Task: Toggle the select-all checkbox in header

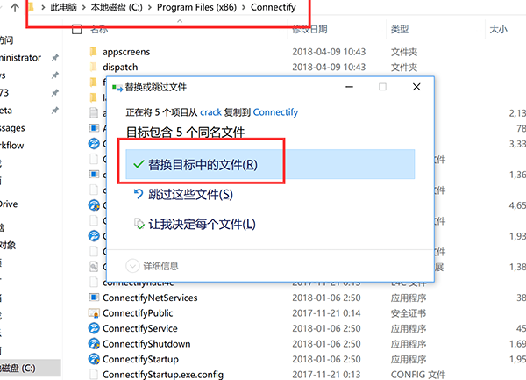Action: [x=77, y=30]
